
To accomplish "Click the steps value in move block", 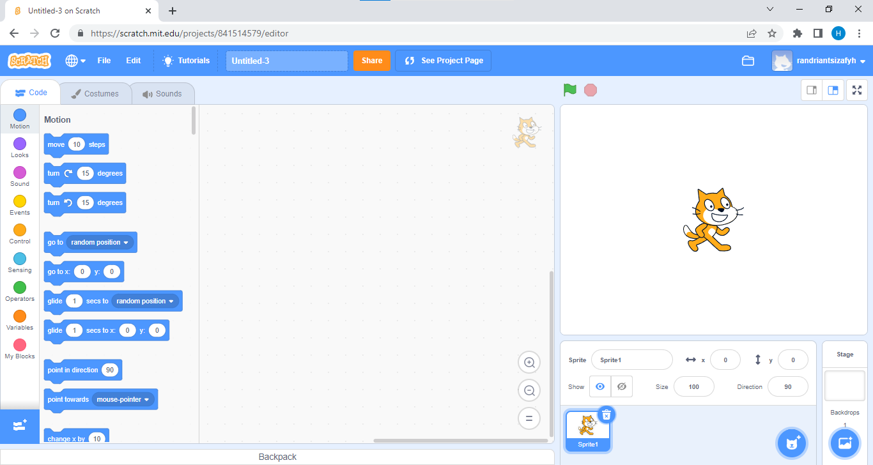I will pyautogui.click(x=77, y=144).
